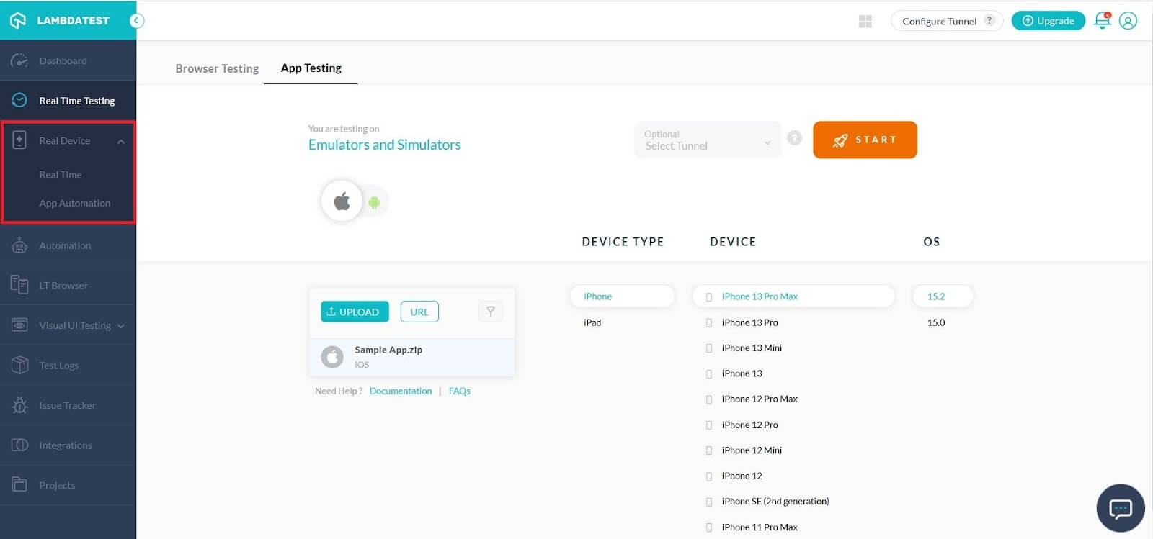Click the filter funnel icon

point(491,312)
